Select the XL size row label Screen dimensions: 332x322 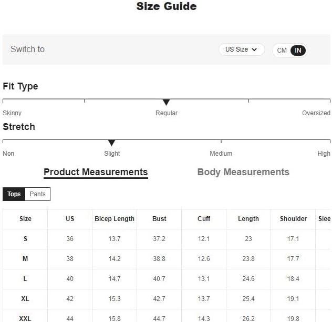[x=25, y=299]
